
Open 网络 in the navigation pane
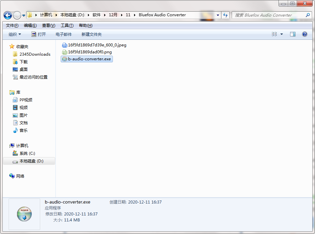click(20, 176)
